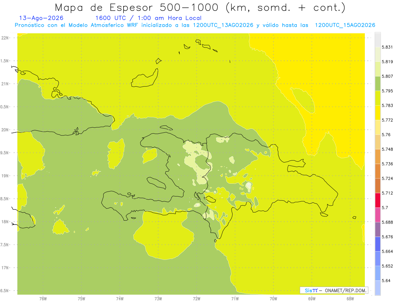Click the legend value 5.831
This screenshot has height=303, width=393.
(x=387, y=47)
